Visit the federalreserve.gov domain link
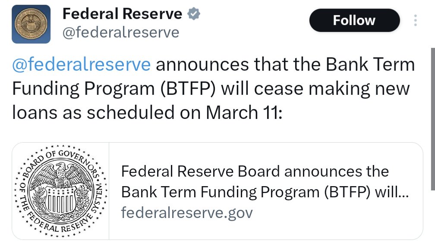This screenshot has height=246, width=435. 187,212
